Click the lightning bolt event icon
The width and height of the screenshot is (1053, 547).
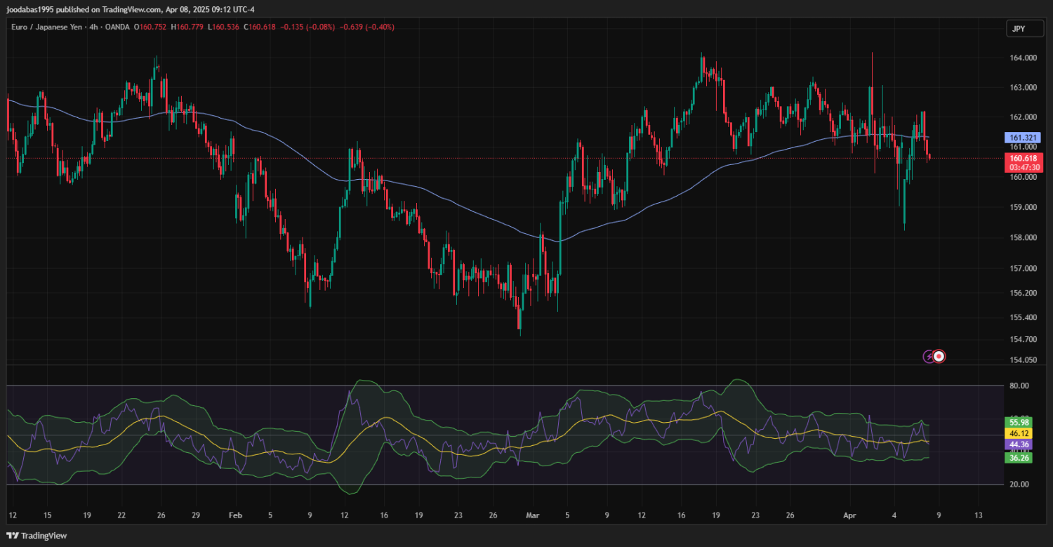929,357
